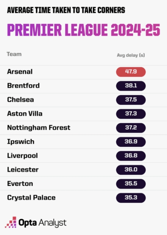Click the 37.3 delay badge
Image resolution: width=167 pixels, height=235 pixels.
pyautogui.click(x=131, y=114)
